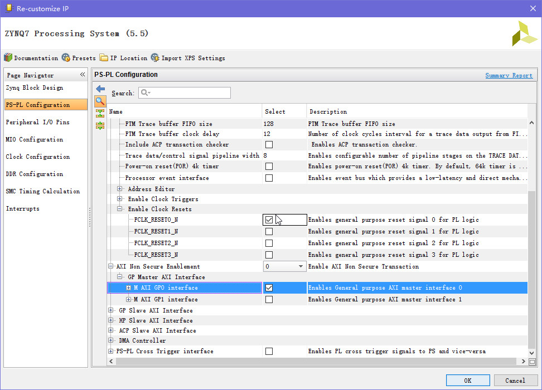This screenshot has width=542, height=390.
Task: Open DDR Configuration page
Action: [x=35, y=174]
